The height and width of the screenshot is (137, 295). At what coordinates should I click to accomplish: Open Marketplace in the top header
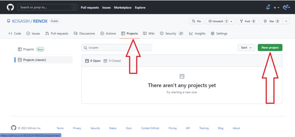click(123, 8)
